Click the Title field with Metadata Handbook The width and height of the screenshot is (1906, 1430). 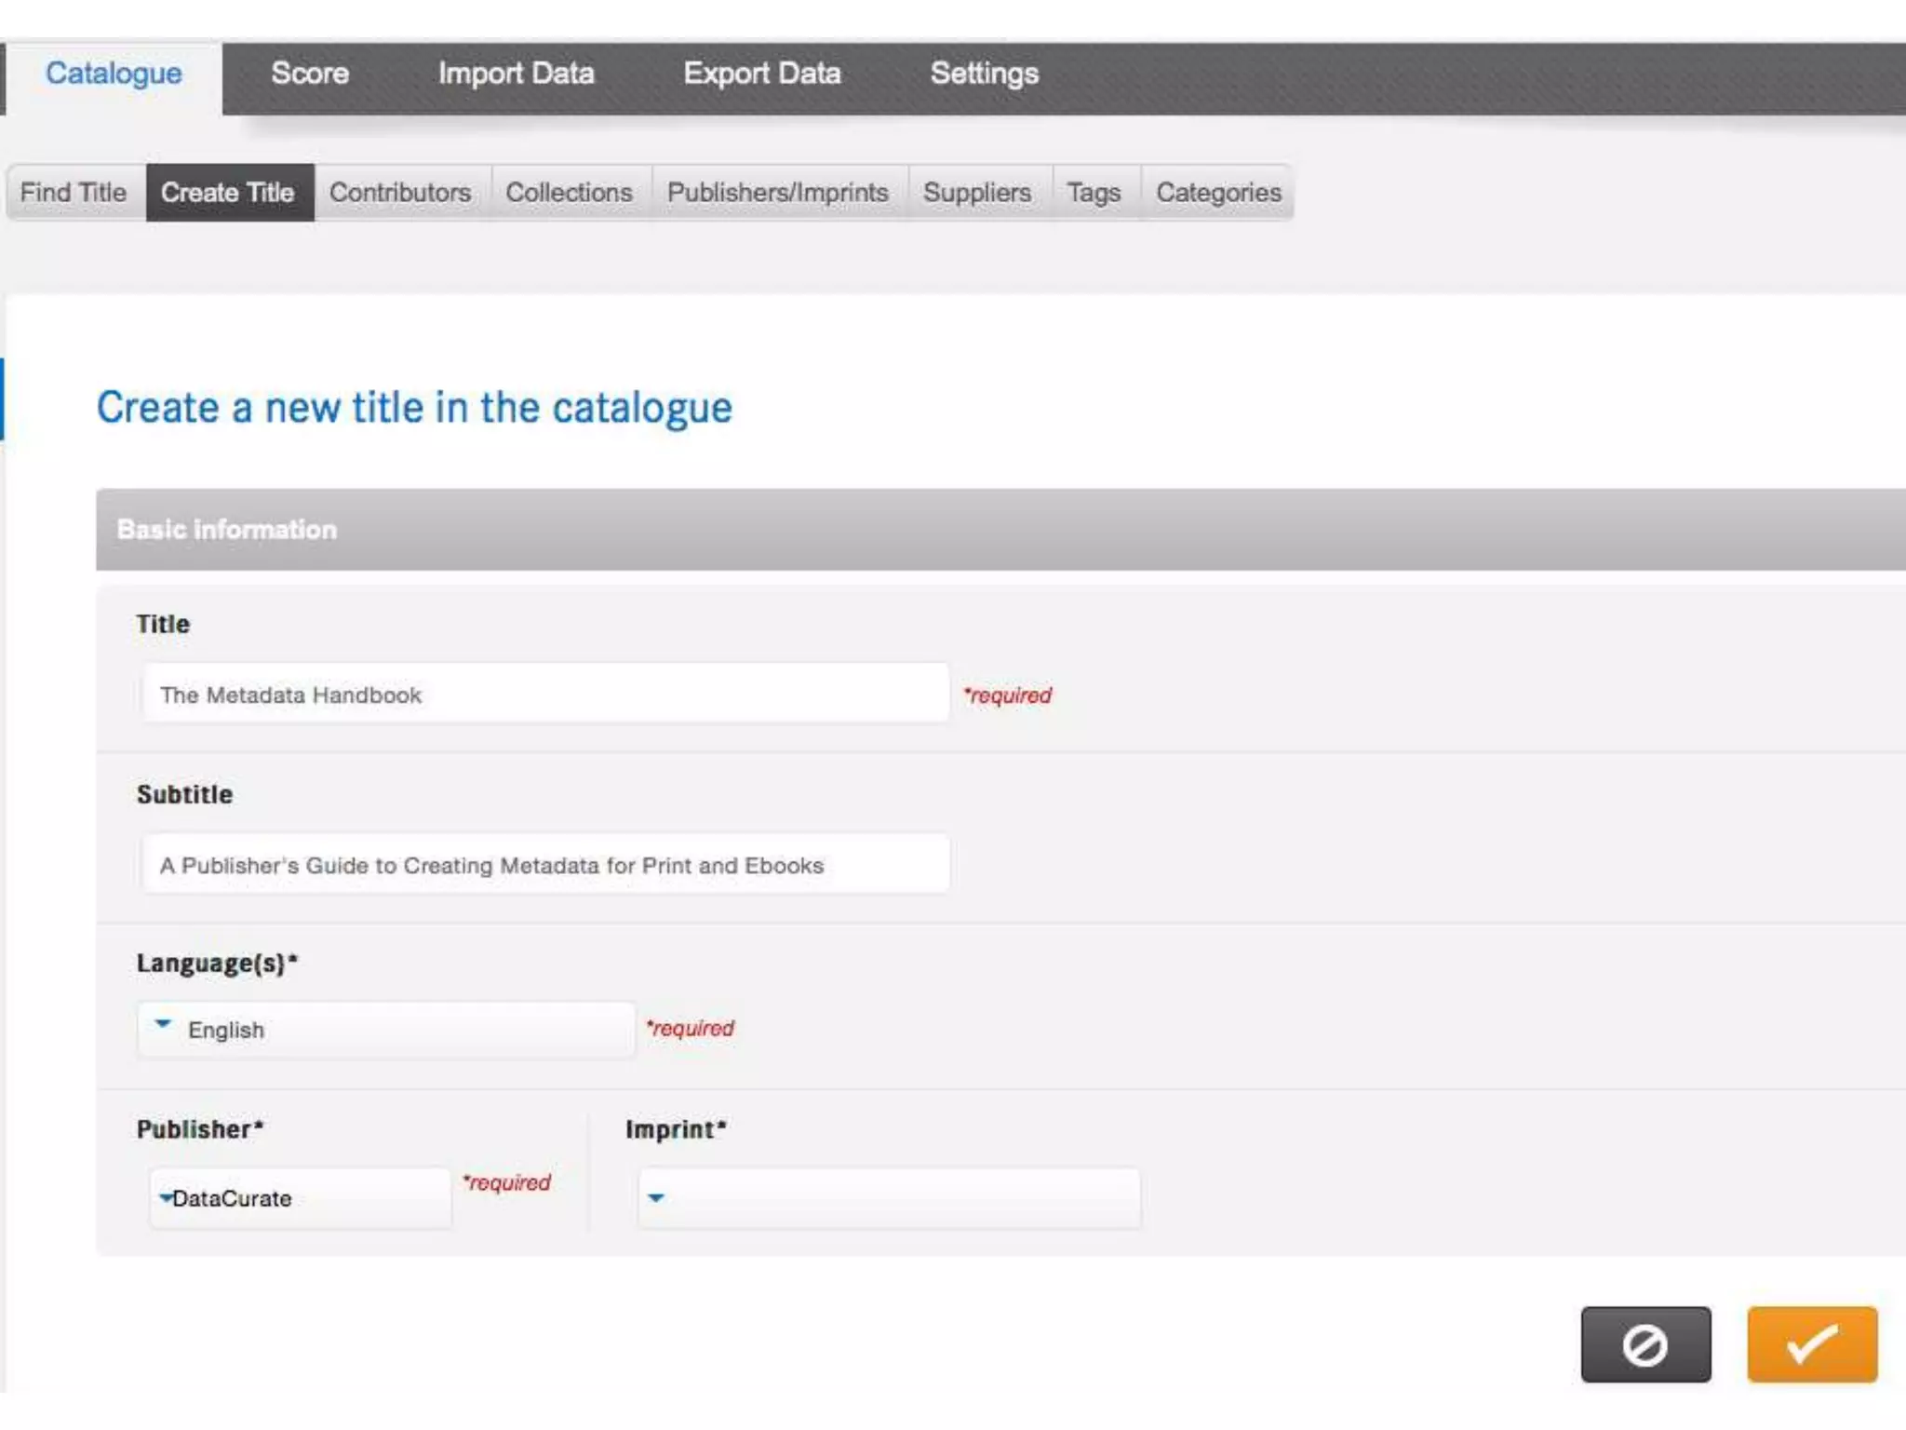[545, 695]
